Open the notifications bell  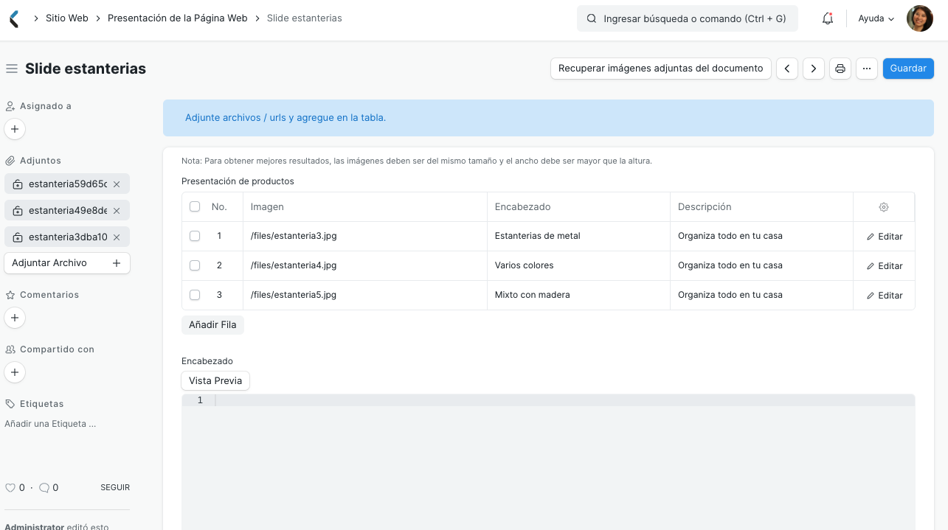[x=828, y=18]
